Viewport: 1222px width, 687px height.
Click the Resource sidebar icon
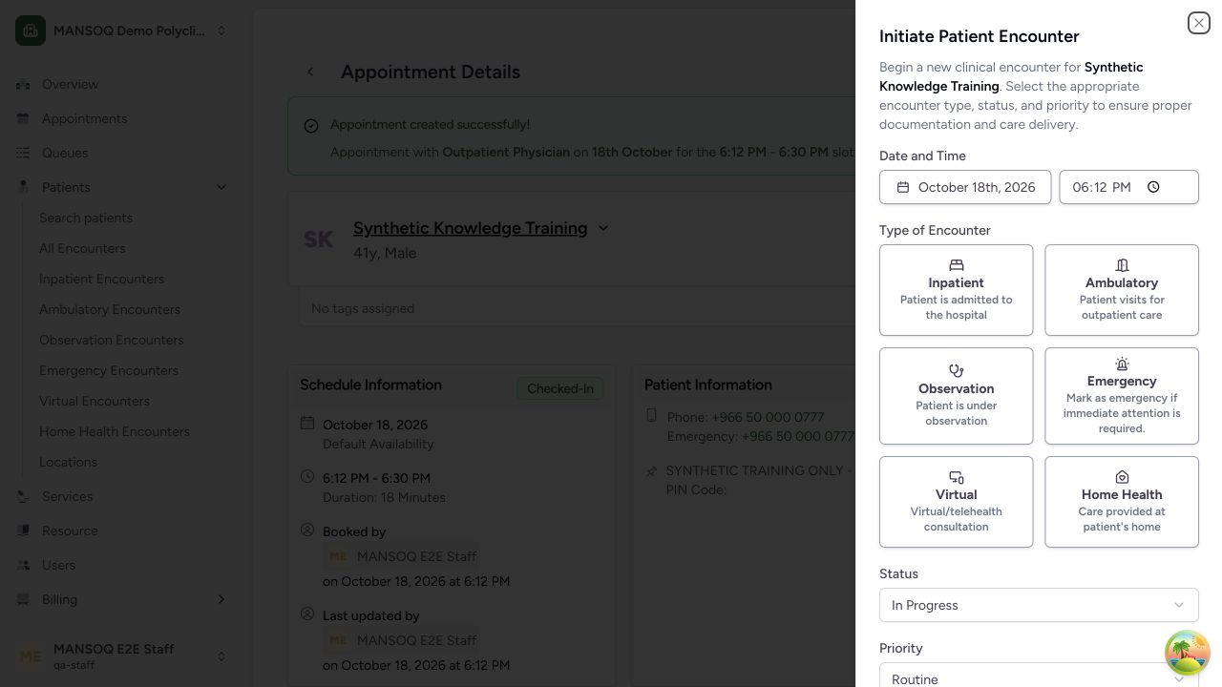(x=23, y=531)
